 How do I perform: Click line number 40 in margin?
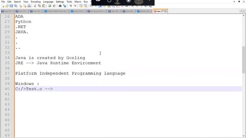(x=7, y=89)
